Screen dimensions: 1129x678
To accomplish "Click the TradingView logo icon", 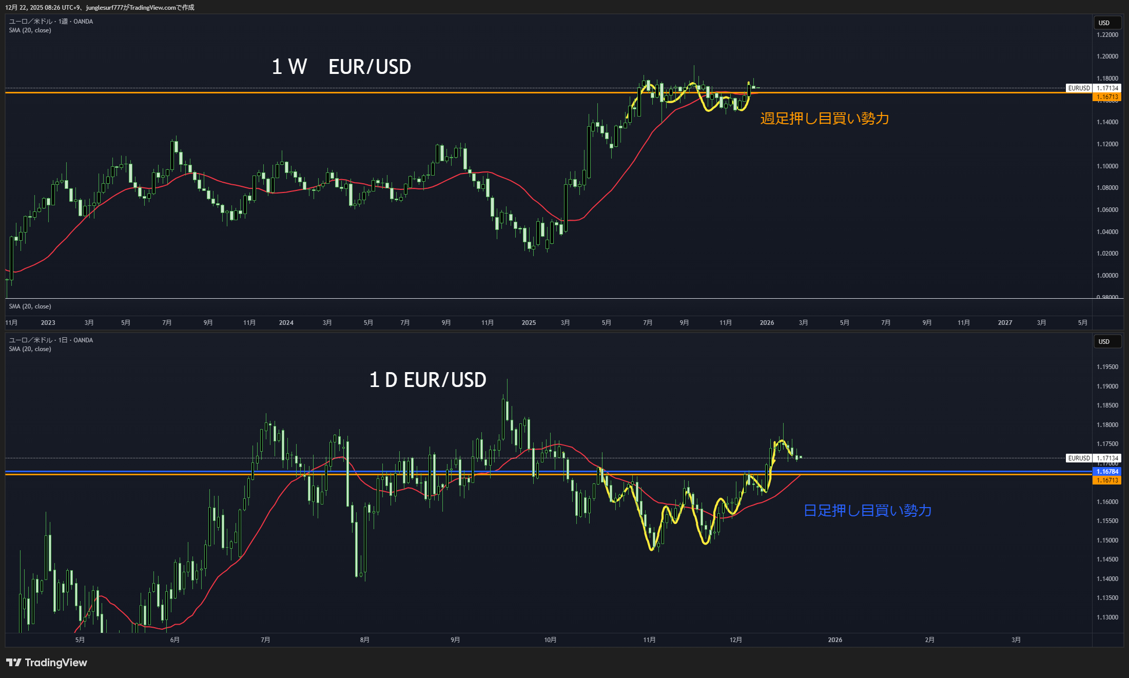I will pos(14,663).
